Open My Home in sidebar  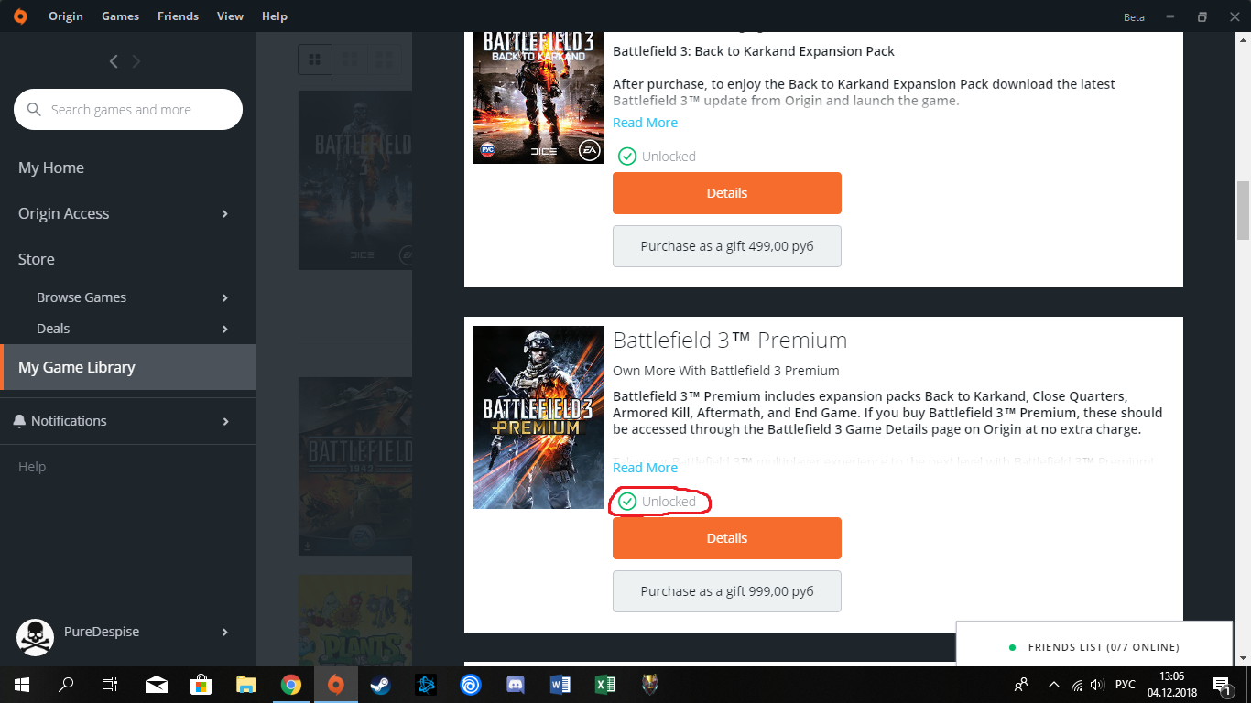(51, 168)
